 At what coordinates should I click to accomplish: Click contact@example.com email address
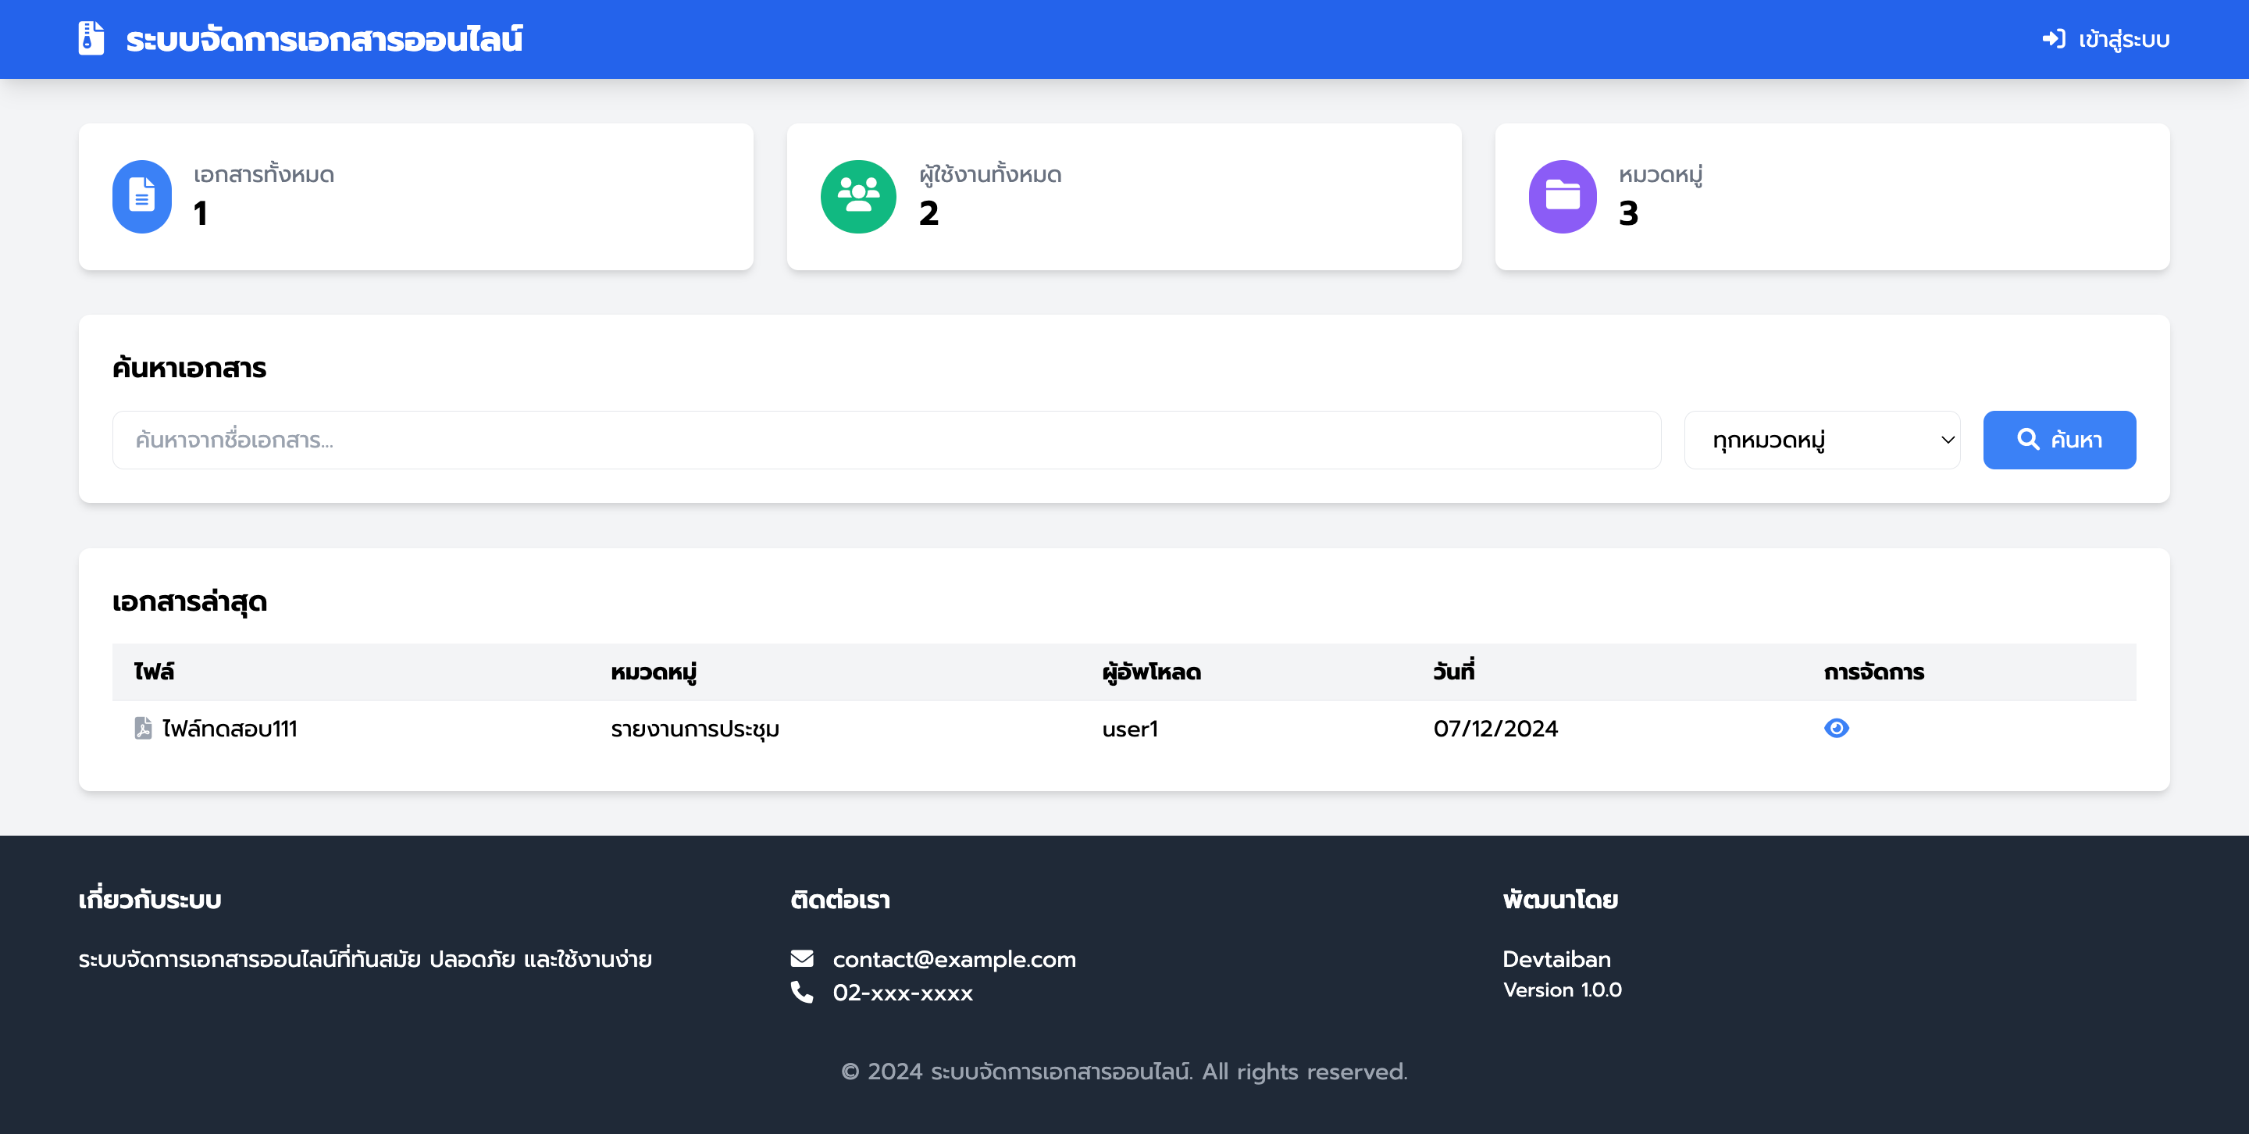953,958
